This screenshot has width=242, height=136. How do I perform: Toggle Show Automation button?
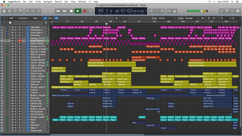45,18
